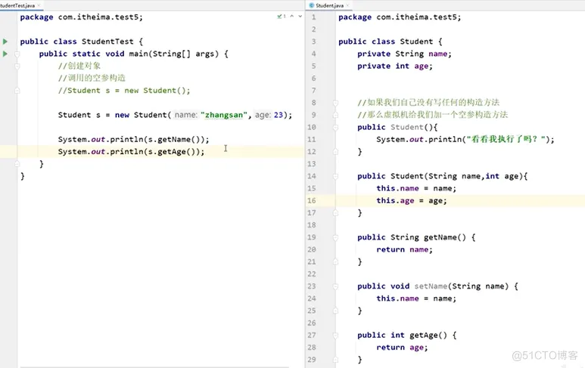This screenshot has height=368, width=585.
Task: Fold end marker on line 21
Action: click(335, 262)
